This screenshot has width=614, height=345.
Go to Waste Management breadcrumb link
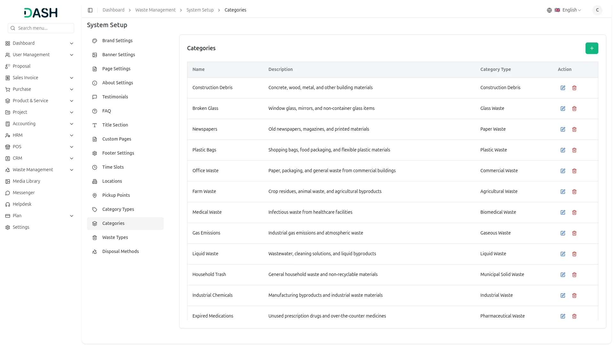tap(155, 10)
